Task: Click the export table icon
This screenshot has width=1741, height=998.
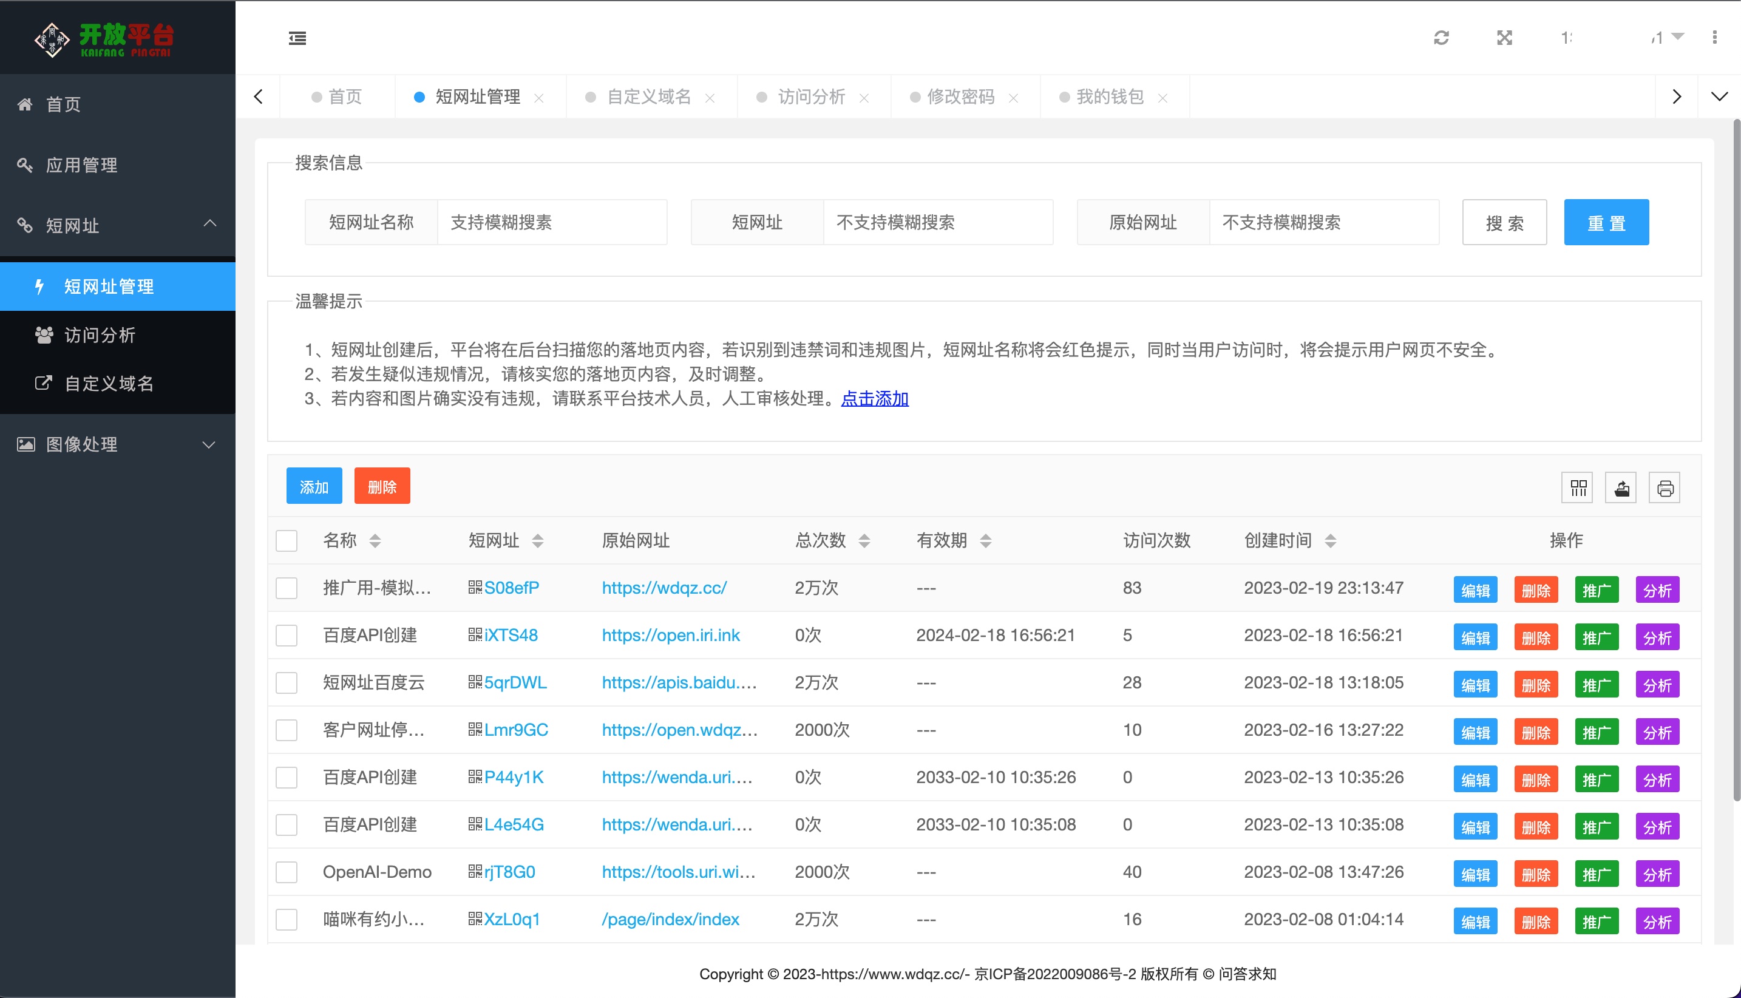Action: 1621,488
